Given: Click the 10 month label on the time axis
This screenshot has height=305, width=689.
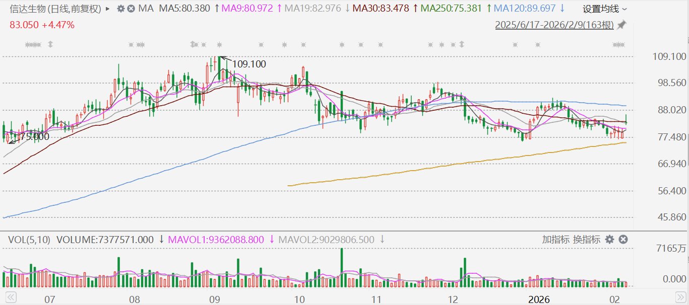Looking at the screenshot, I should (x=299, y=300).
